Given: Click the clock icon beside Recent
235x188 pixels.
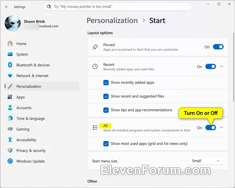Looking at the screenshot, I should [x=95, y=67].
